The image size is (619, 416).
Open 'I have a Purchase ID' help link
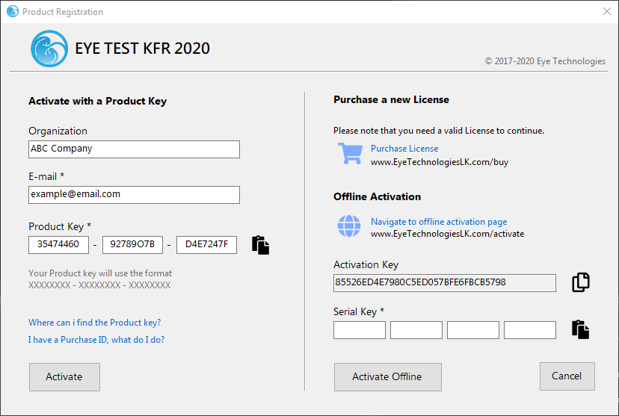(96, 340)
